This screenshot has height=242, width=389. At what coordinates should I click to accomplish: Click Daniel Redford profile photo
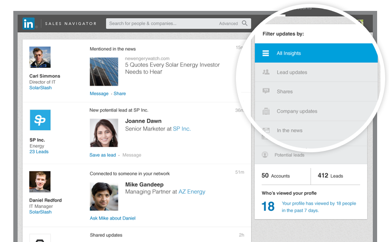(x=40, y=182)
